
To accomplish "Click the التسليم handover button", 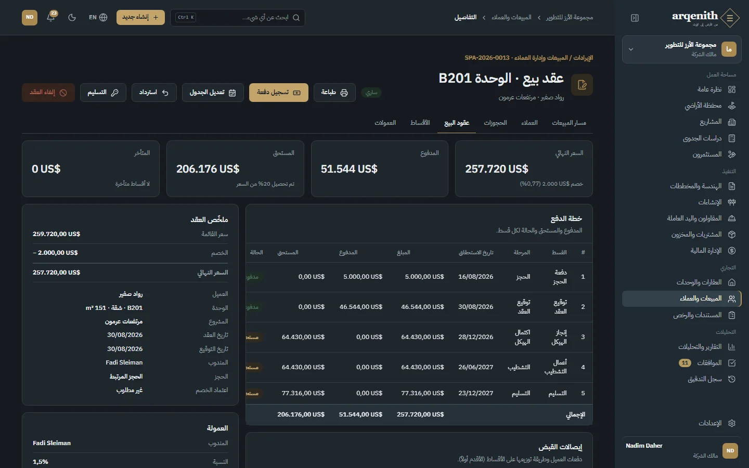I will pyautogui.click(x=103, y=93).
